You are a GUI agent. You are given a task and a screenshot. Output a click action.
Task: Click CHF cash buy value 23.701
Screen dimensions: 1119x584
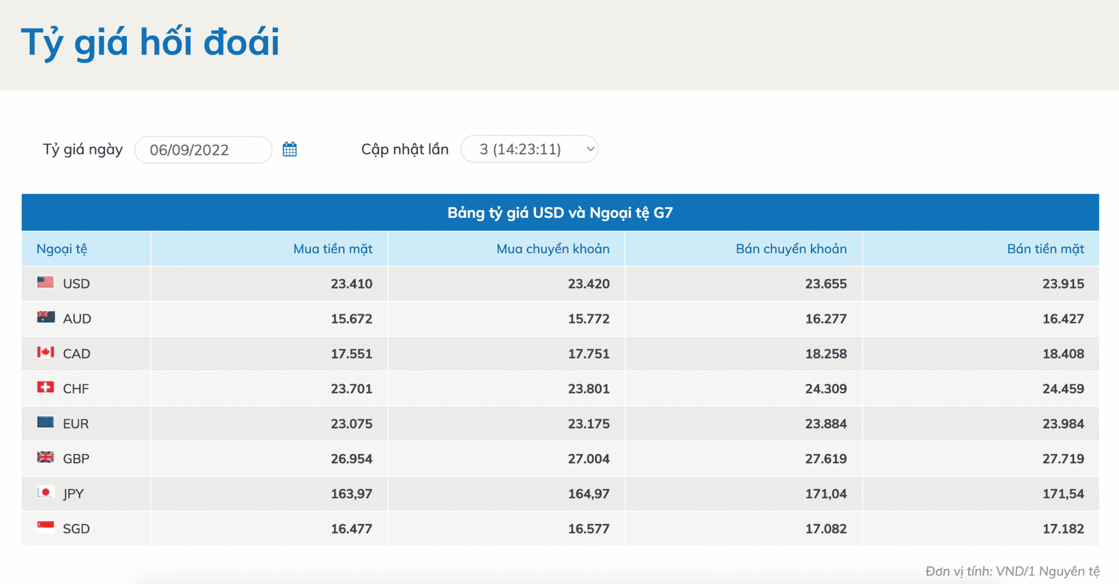click(351, 389)
